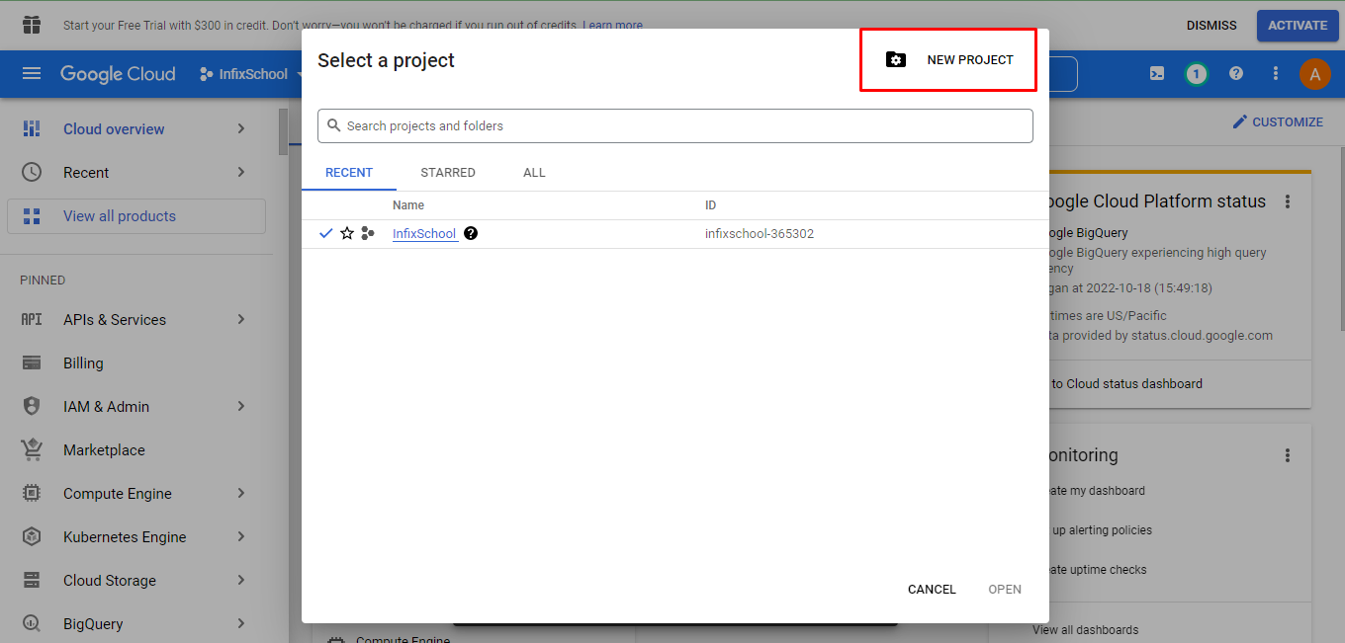Expand the IAM & Admin submenu

pyautogui.click(x=241, y=406)
